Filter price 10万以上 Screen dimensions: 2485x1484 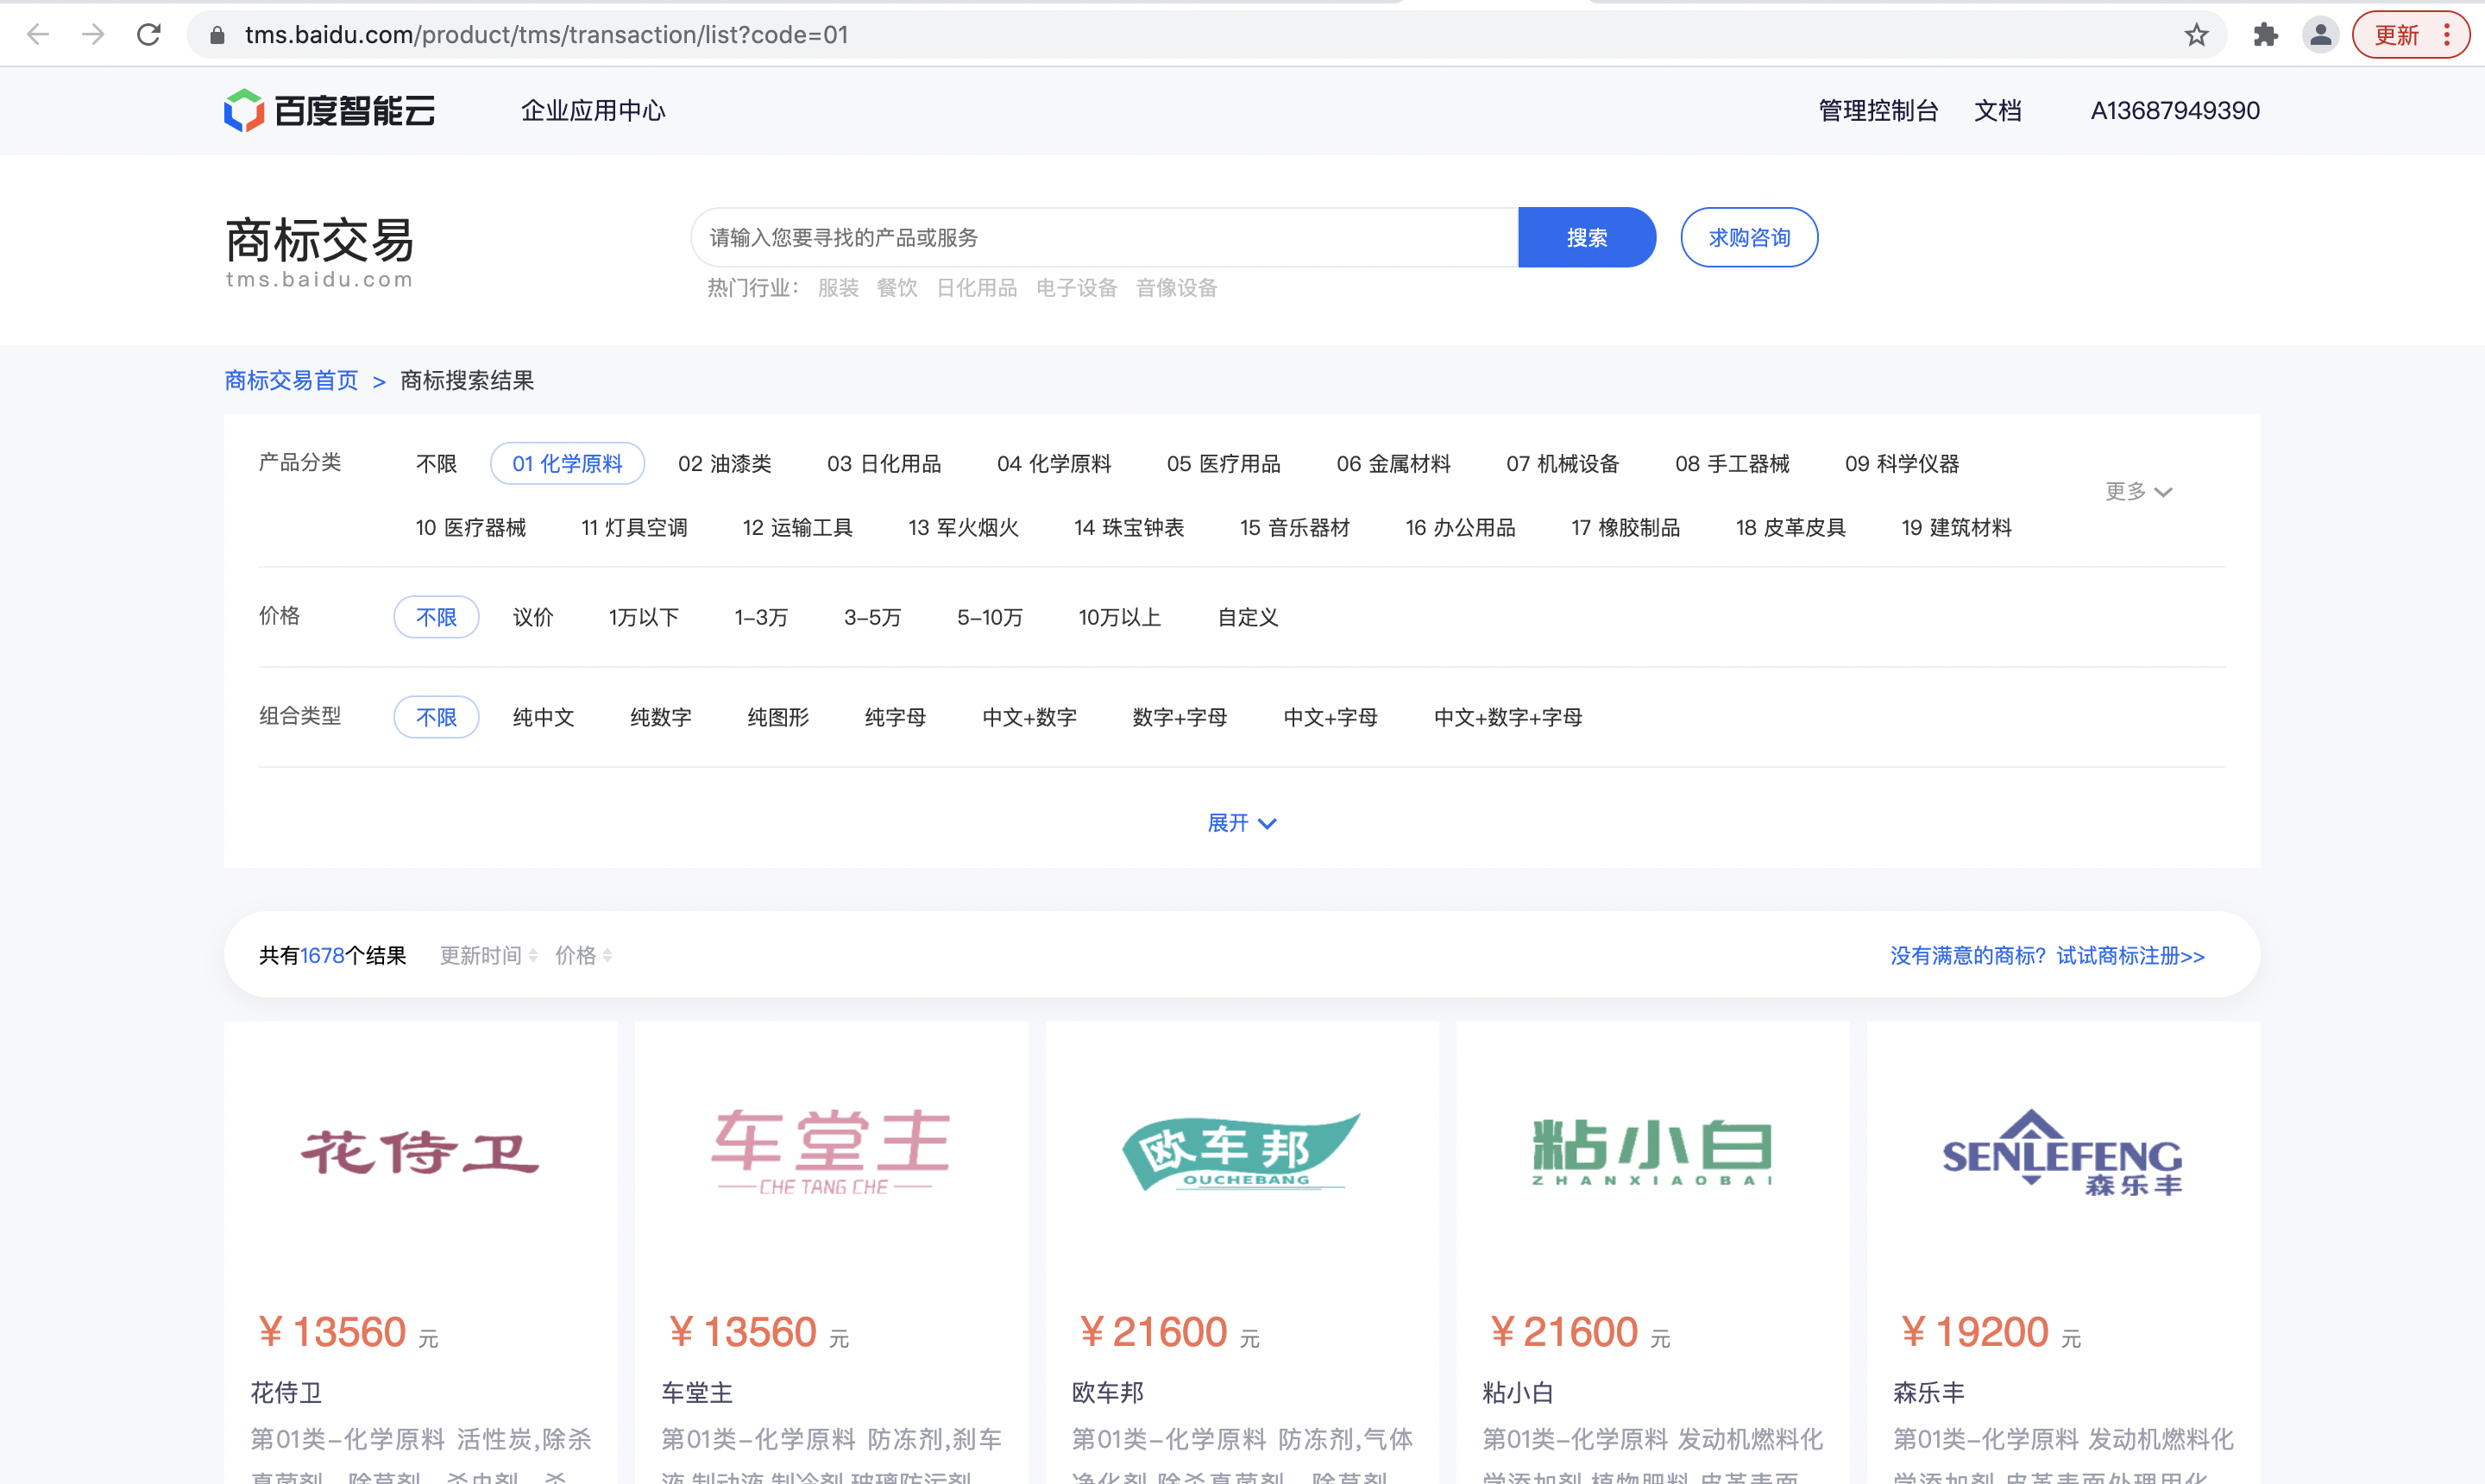(x=1119, y=617)
